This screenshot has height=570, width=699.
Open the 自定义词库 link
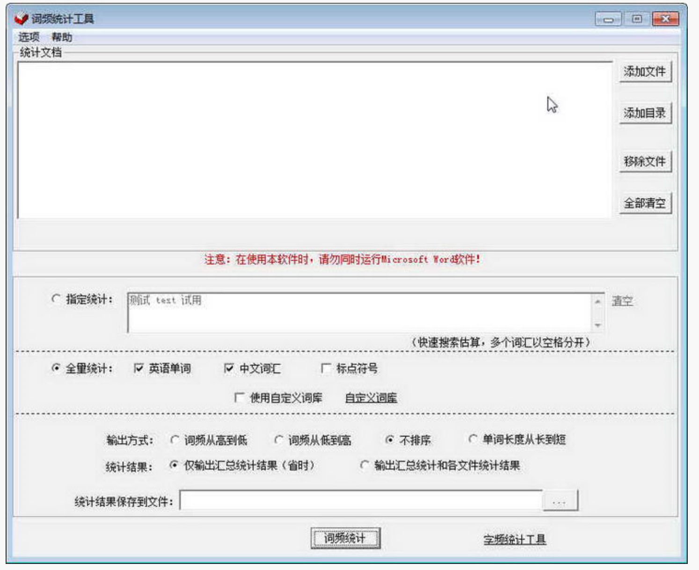371,398
